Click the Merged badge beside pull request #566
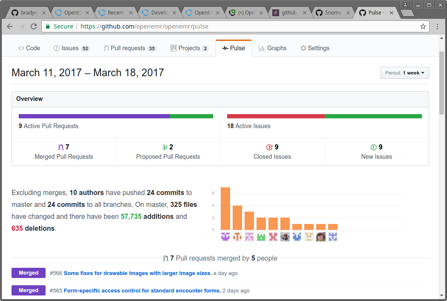 [29, 273]
